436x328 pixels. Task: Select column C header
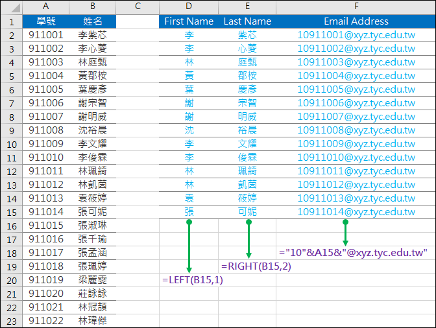pos(138,7)
